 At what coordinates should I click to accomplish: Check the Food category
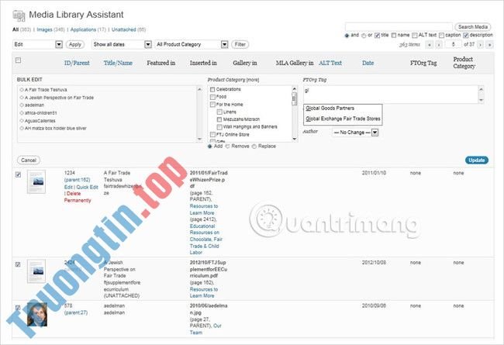(x=212, y=97)
